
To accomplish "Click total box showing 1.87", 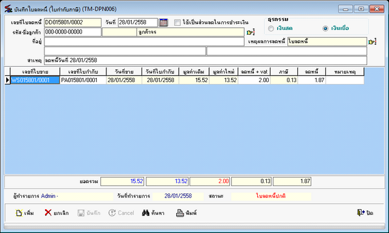I will pos(292,181).
